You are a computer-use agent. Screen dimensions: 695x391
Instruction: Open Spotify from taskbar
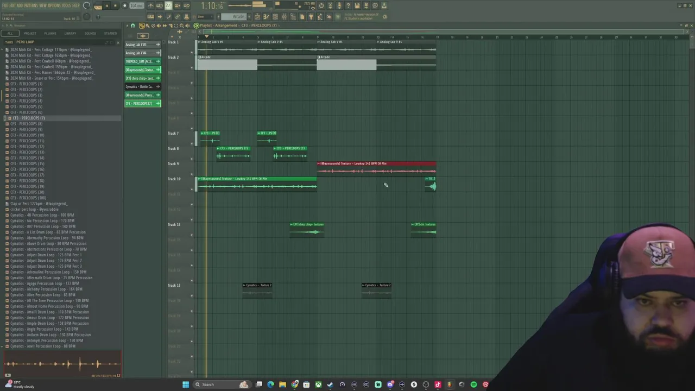click(473, 384)
